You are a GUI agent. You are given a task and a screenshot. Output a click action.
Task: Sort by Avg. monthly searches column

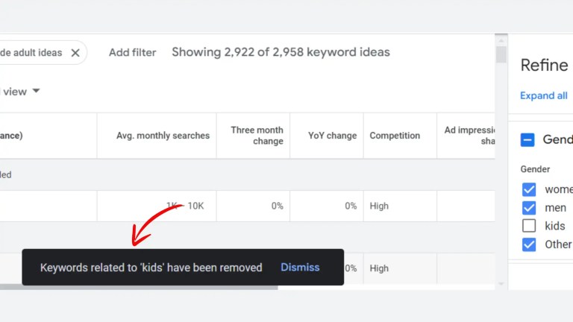click(x=163, y=136)
